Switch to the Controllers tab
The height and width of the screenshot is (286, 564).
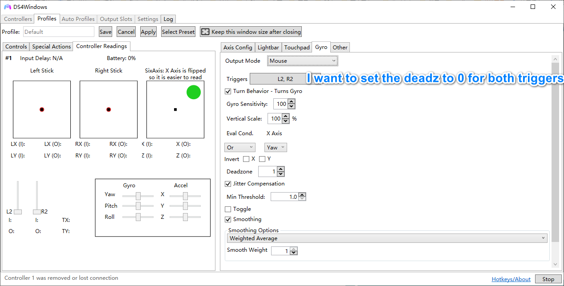point(18,19)
